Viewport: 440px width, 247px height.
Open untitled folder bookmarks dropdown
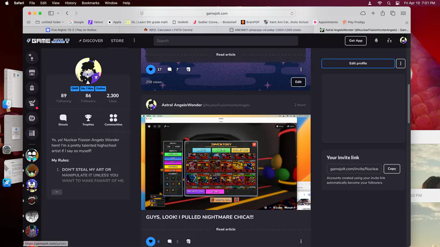(50, 22)
